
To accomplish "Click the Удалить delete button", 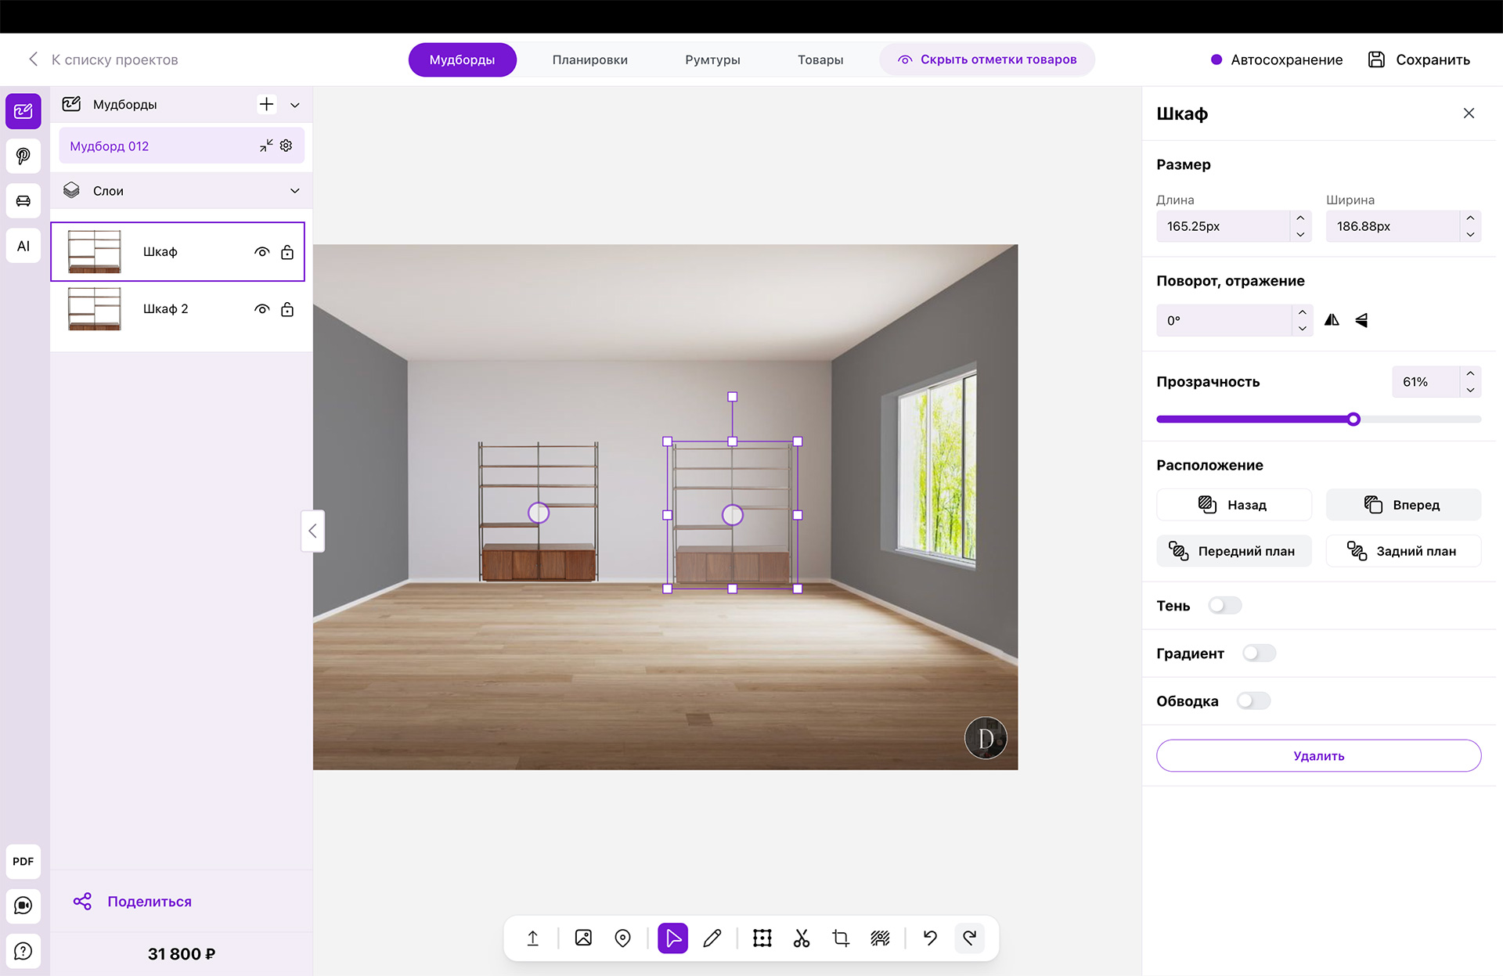I will tap(1318, 755).
